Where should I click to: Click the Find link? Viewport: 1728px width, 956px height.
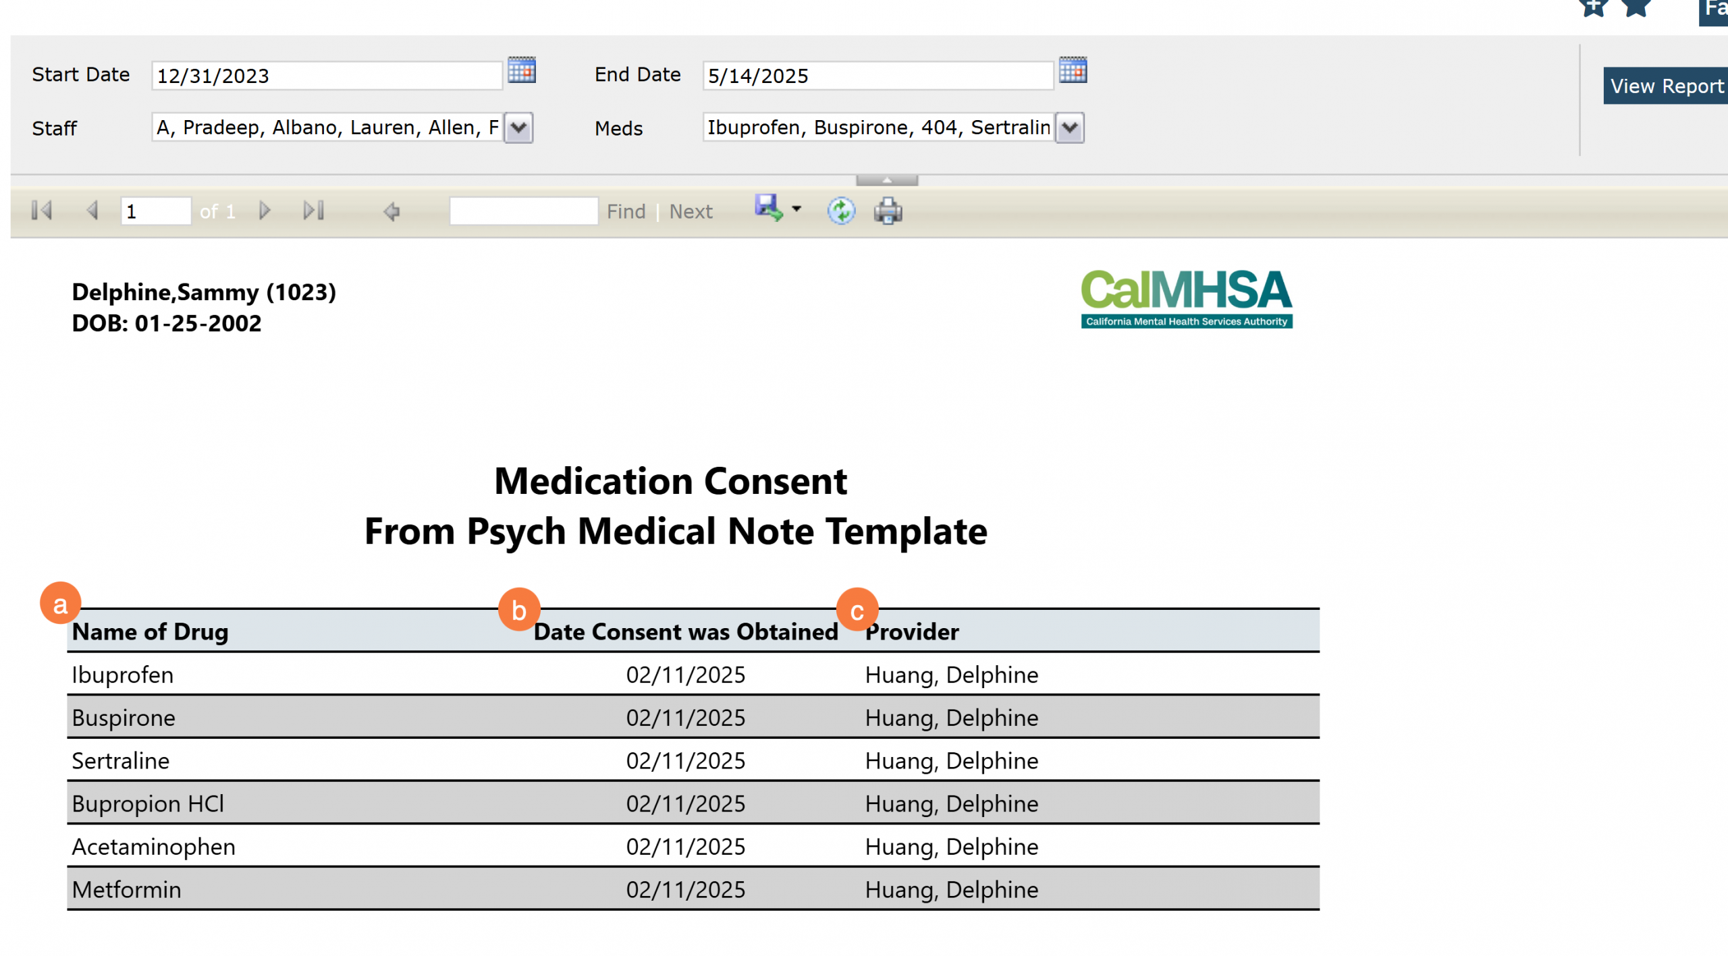pyautogui.click(x=626, y=212)
